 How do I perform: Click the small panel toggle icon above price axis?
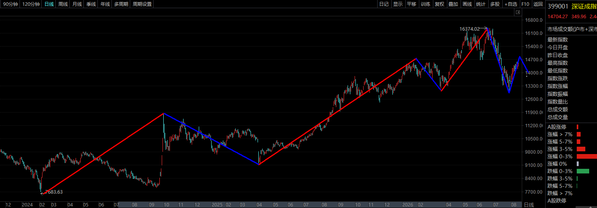[x=518, y=12]
